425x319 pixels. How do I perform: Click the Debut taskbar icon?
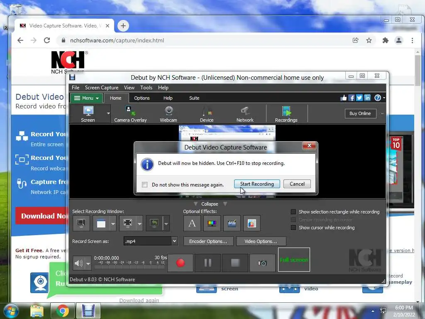[x=88, y=311]
